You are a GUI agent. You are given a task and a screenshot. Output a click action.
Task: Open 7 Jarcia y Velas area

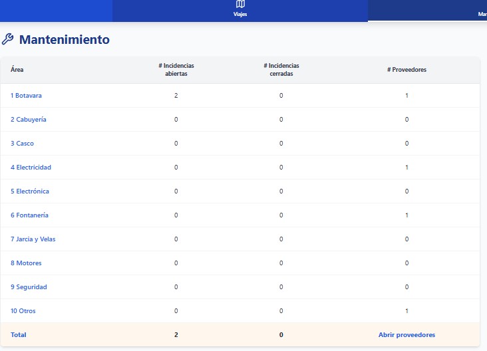coord(33,239)
